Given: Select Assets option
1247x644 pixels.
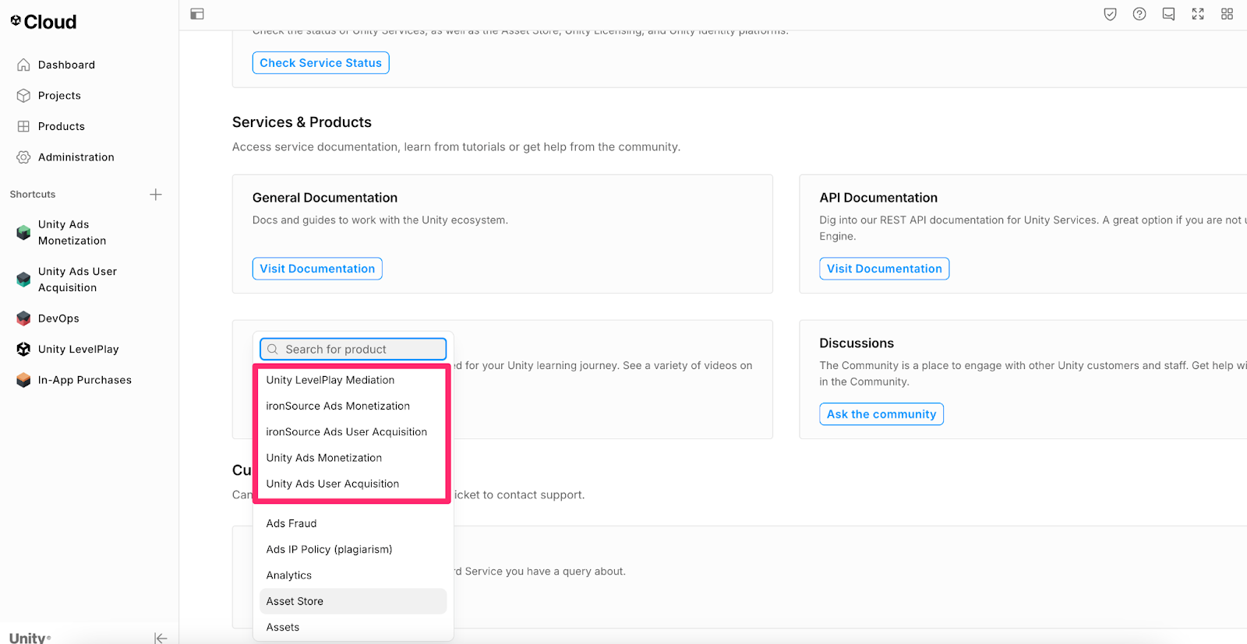Looking at the screenshot, I should coord(353,628).
